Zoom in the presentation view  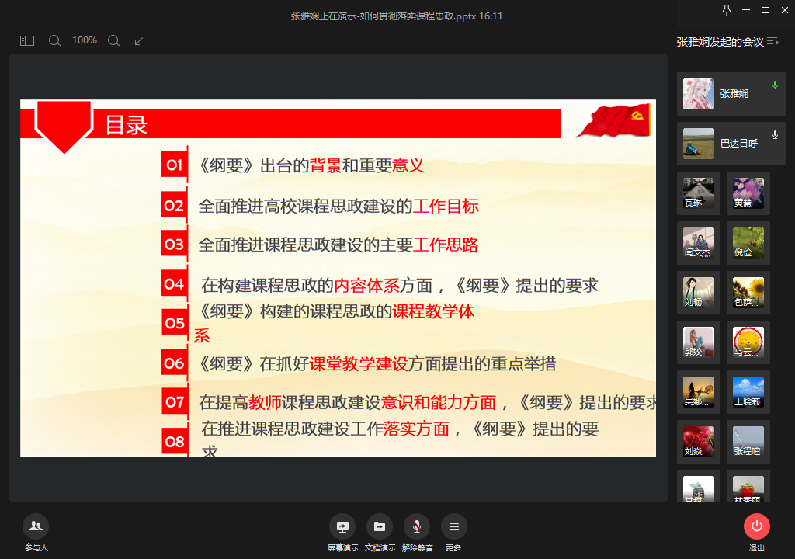pyautogui.click(x=113, y=40)
